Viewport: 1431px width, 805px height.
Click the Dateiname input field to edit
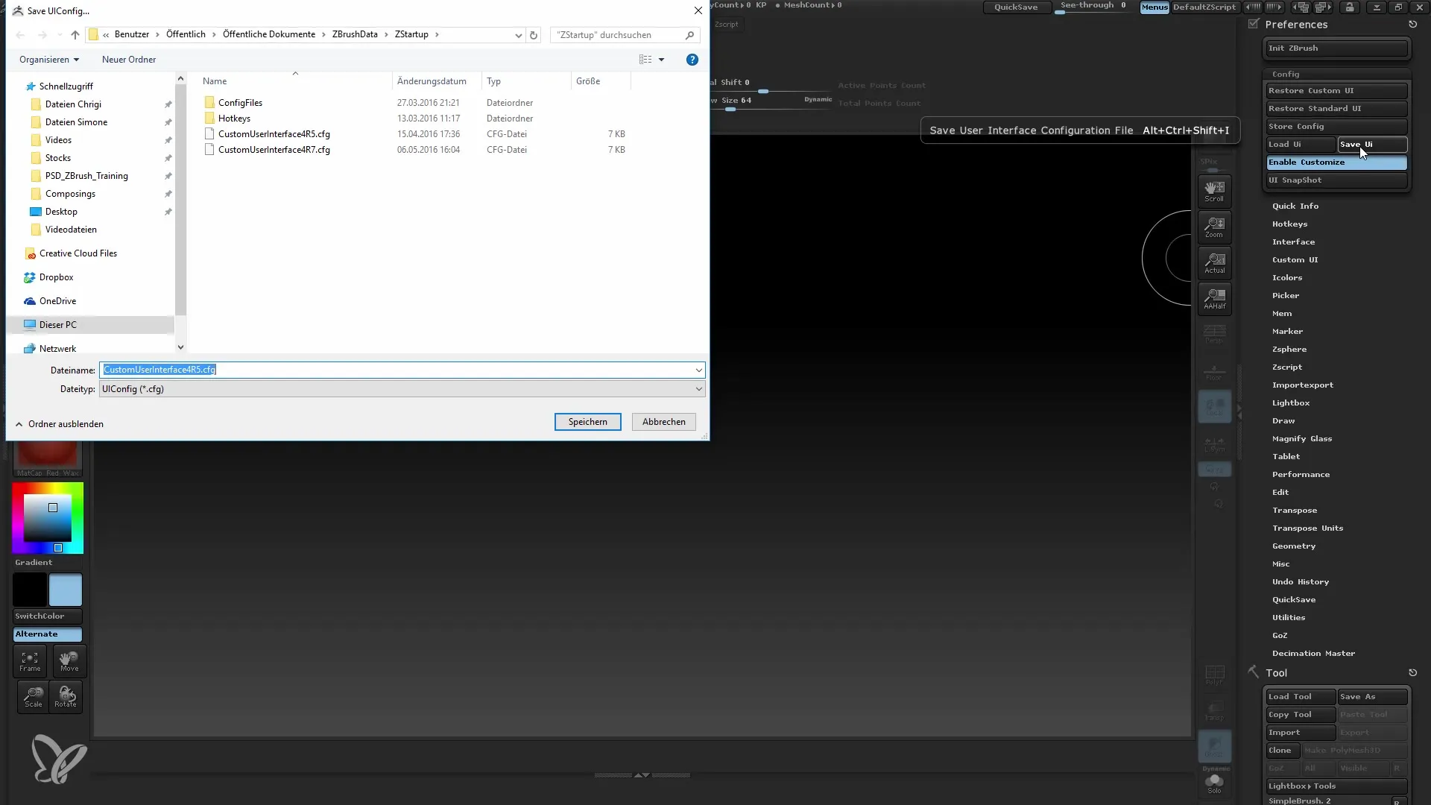click(x=403, y=370)
